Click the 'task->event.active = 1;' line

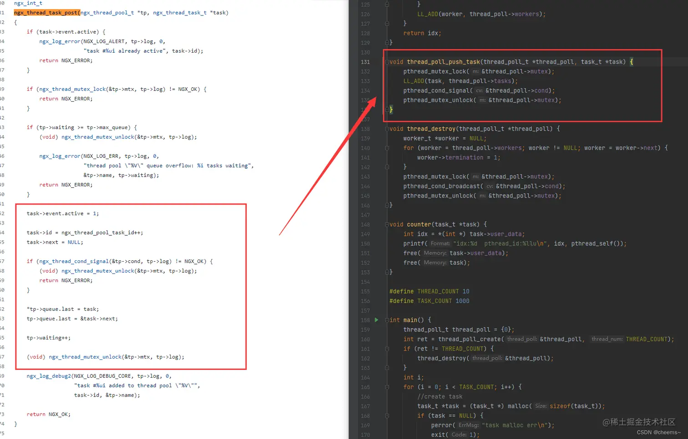pos(62,214)
